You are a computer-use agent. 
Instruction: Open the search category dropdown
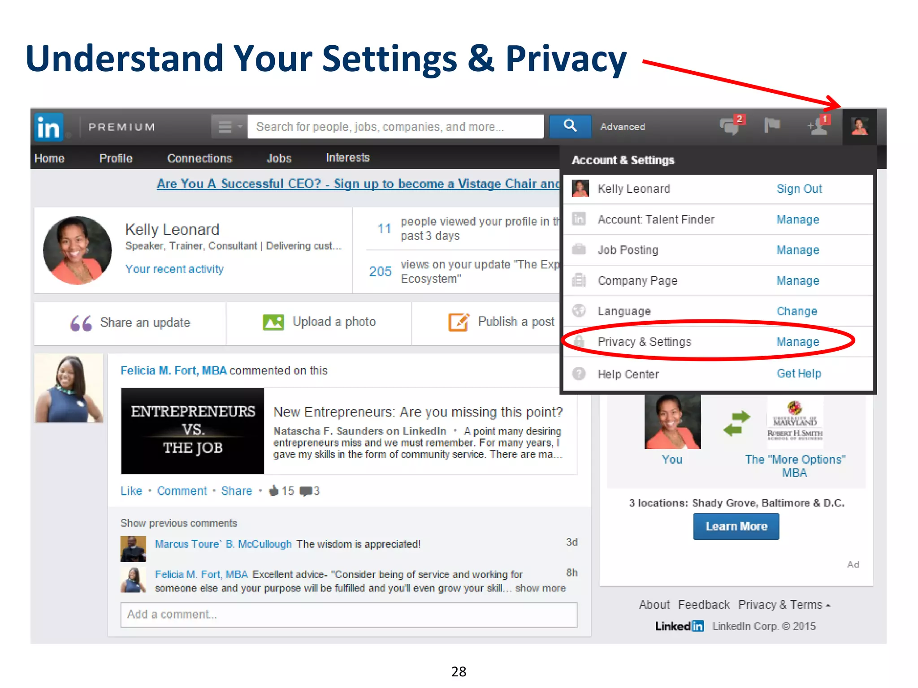(229, 127)
